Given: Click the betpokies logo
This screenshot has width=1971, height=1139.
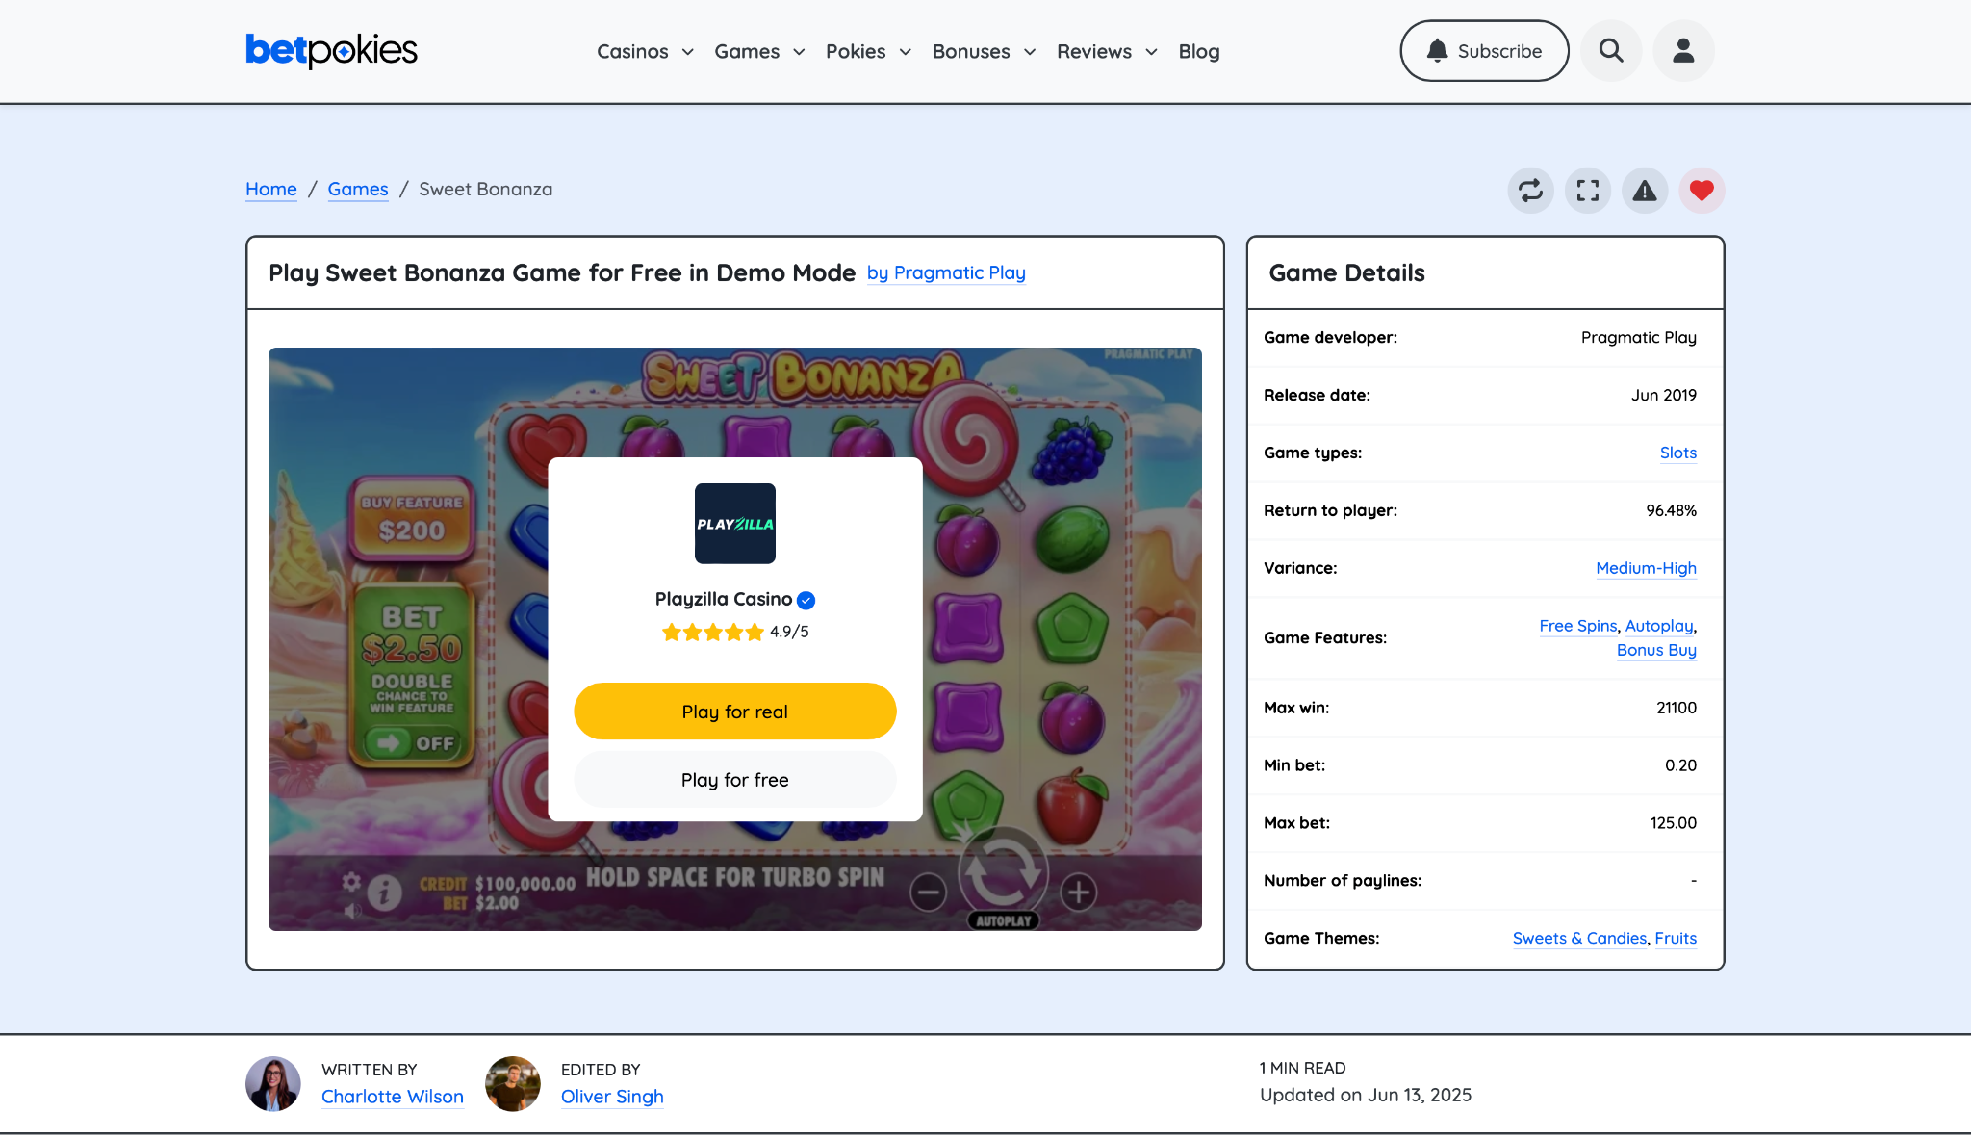Looking at the screenshot, I should click(x=331, y=51).
